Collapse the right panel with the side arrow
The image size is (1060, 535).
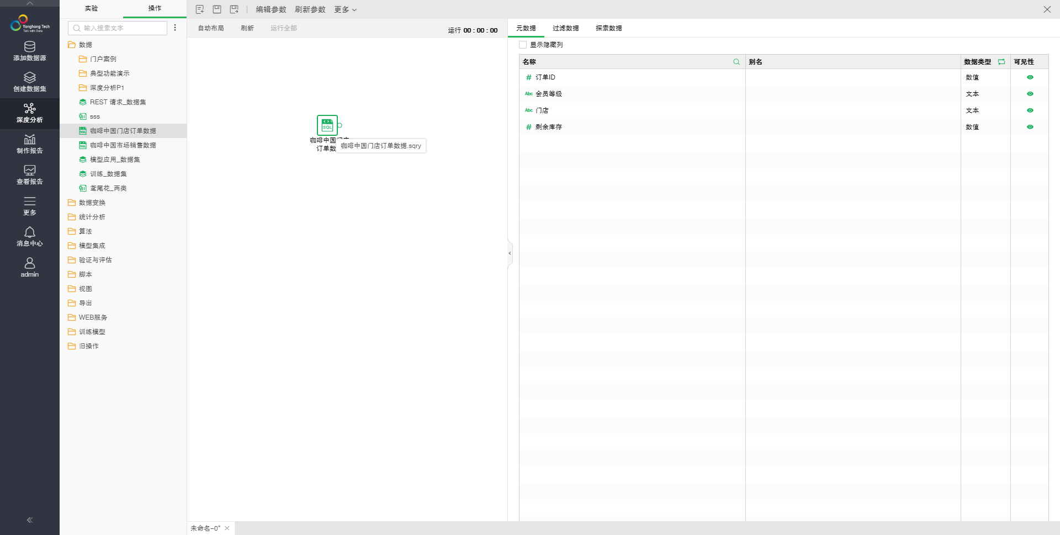(510, 253)
